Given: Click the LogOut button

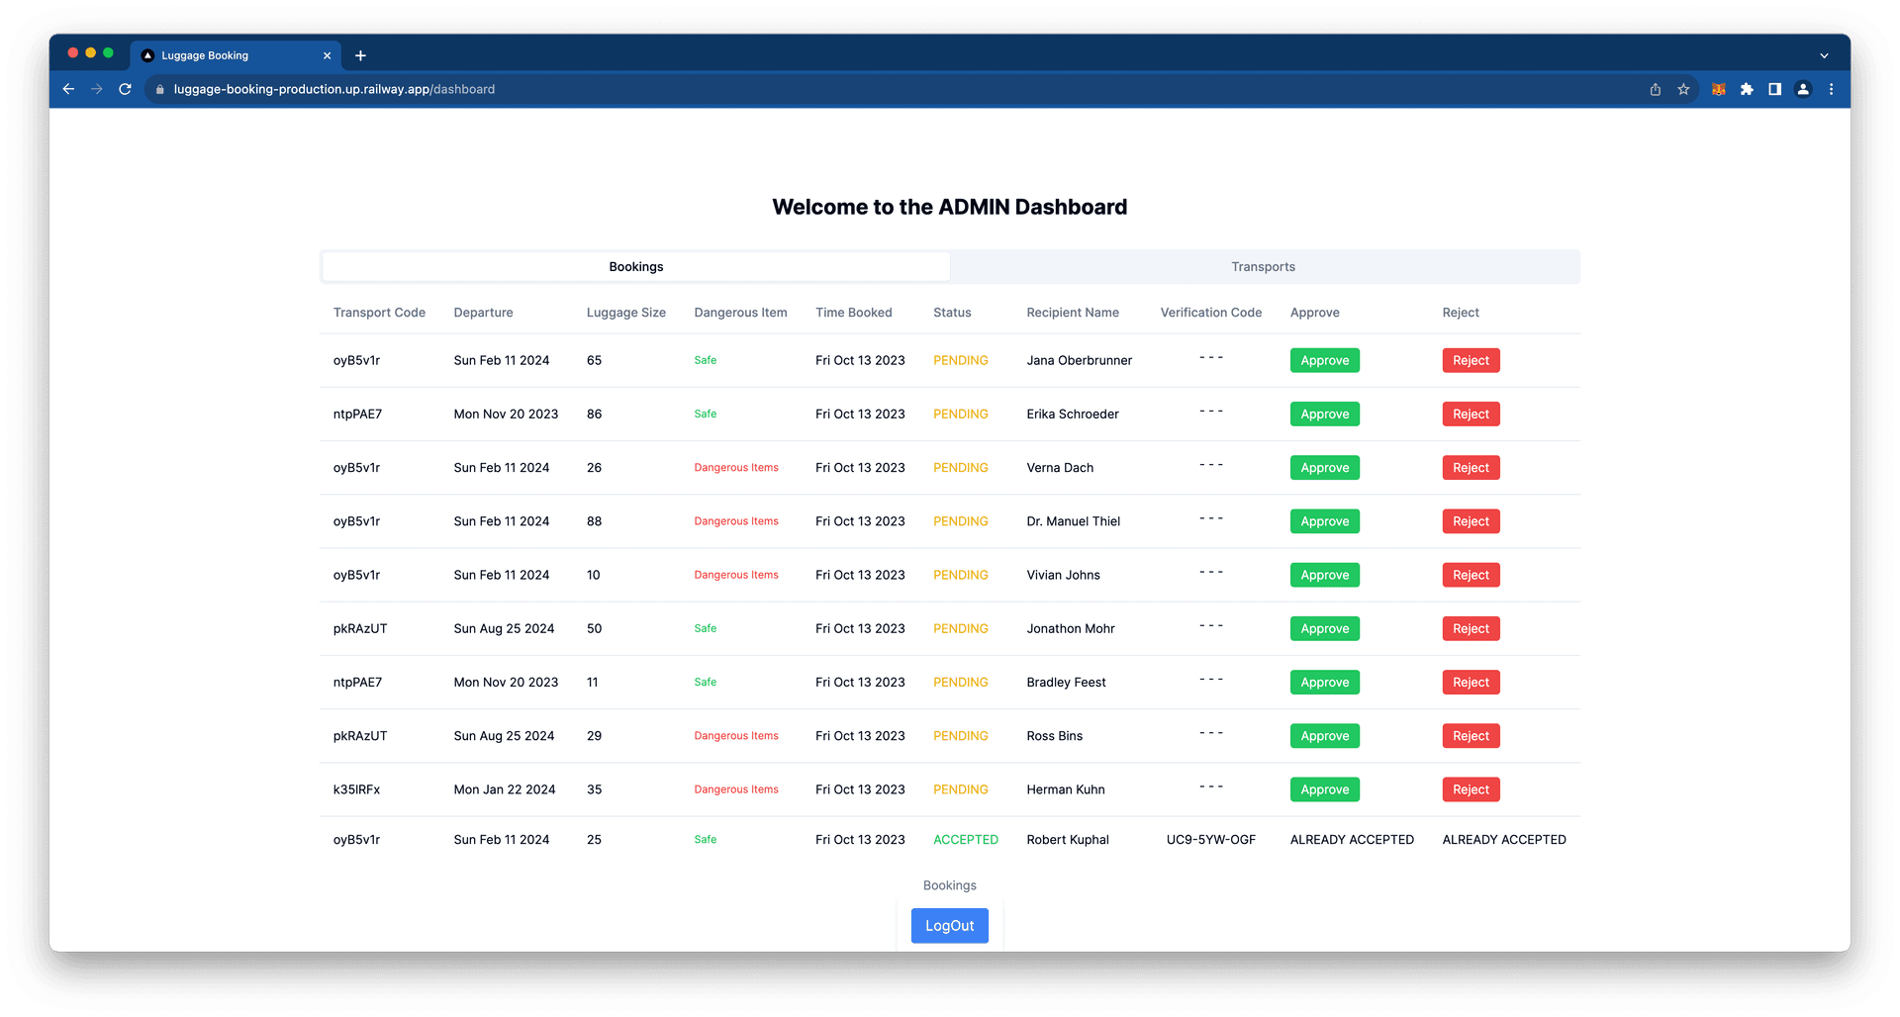Looking at the screenshot, I should (949, 925).
